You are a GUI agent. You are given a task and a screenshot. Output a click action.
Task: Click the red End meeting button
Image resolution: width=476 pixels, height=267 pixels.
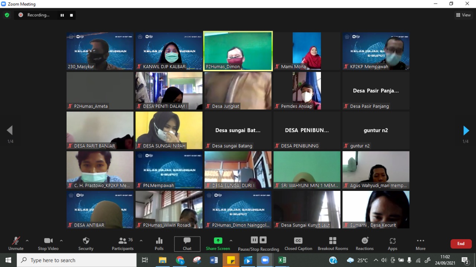pyautogui.click(x=461, y=244)
